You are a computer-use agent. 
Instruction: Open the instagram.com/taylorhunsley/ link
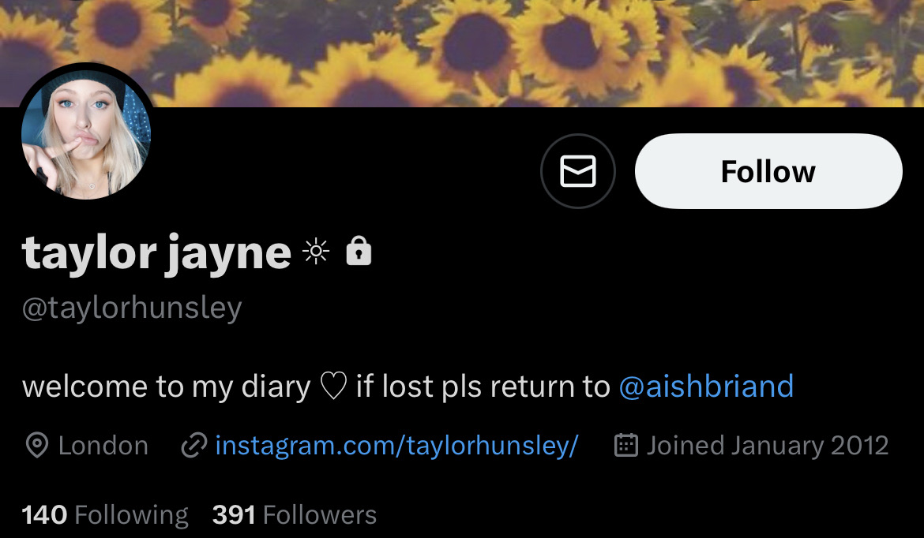(x=396, y=446)
